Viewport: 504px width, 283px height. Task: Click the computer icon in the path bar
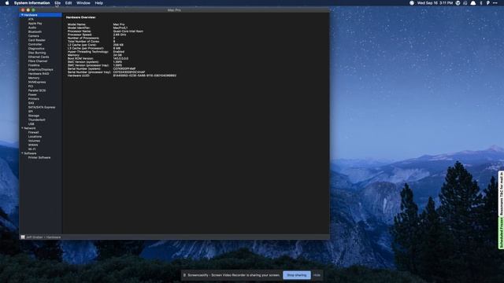[x=23, y=237]
